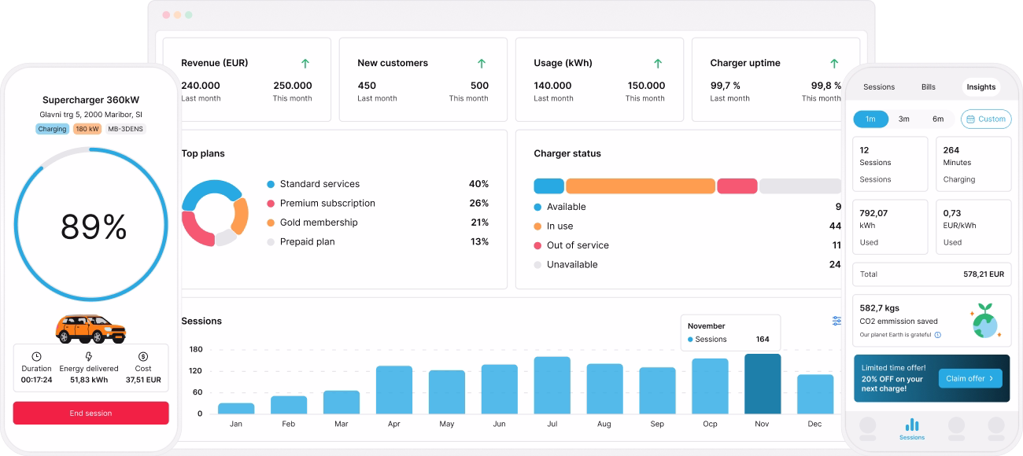Open the Sessions chart filter settings icon
Image resolution: width=1023 pixels, height=456 pixels.
836,321
